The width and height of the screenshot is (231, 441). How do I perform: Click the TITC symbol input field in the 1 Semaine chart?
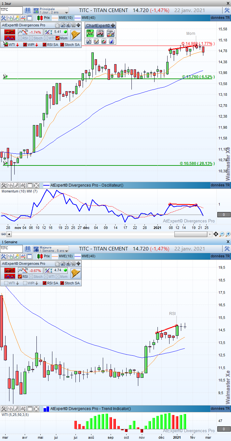click(x=12, y=249)
